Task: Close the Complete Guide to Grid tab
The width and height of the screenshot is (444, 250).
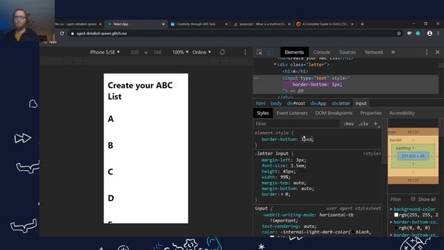Action: coord(352,24)
